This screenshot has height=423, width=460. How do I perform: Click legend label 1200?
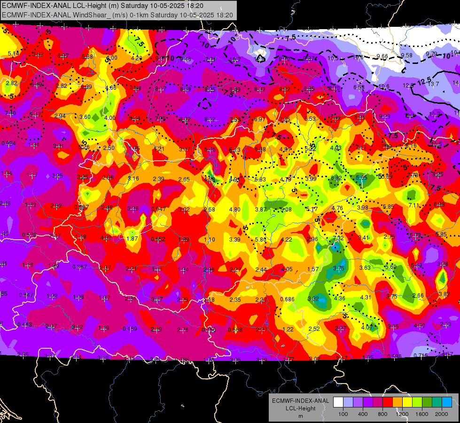click(x=402, y=414)
